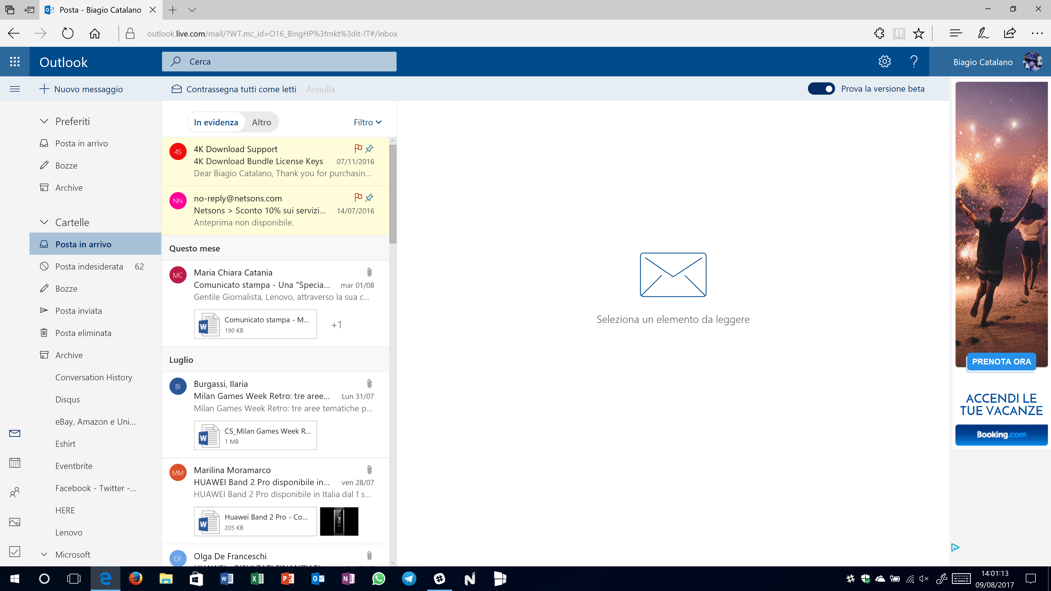Viewport: 1051px width, 591px height.
Task: Open the Lenovo folder
Action: tap(96, 532)
